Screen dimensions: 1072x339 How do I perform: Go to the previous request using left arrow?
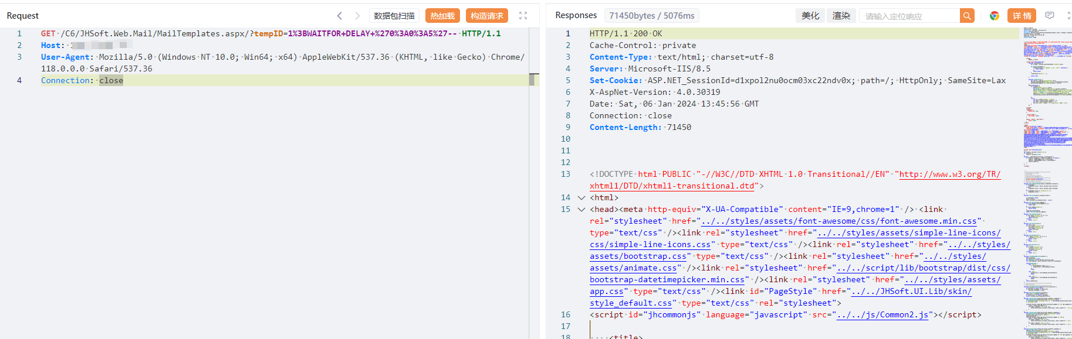pyautogui.click(x=340, y=16)
